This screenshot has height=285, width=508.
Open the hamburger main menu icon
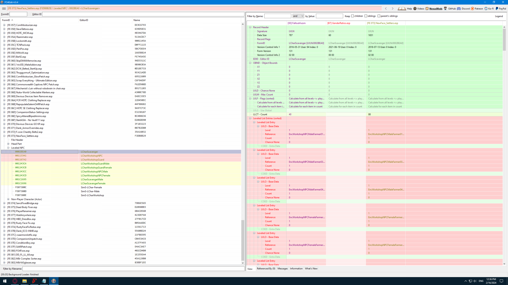(x=4, y=8)
